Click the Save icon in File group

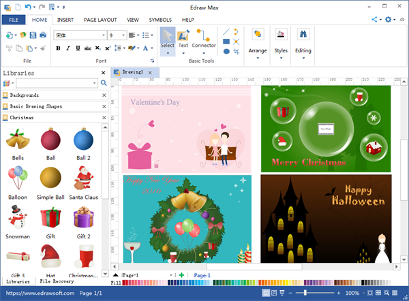32,35
